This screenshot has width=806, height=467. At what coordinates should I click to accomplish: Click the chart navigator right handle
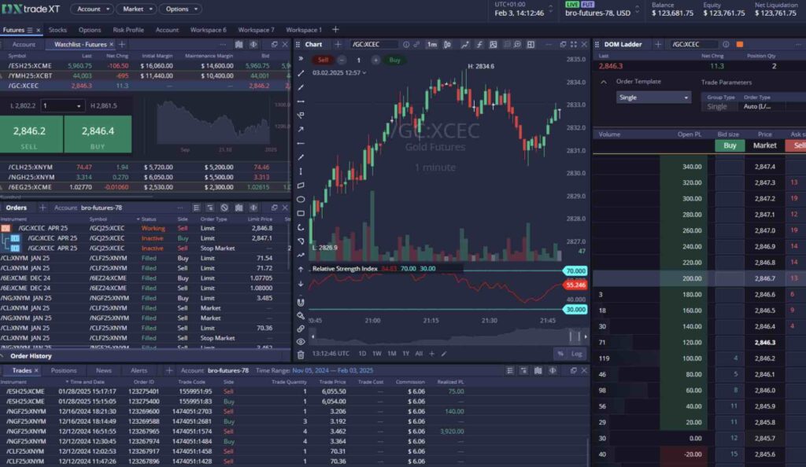coord(579,336)
